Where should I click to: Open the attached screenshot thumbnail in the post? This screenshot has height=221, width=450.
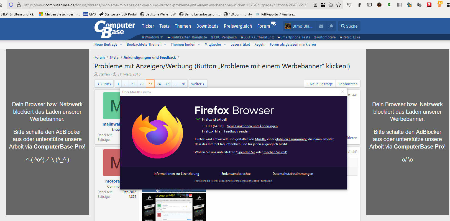coord(174,205)
